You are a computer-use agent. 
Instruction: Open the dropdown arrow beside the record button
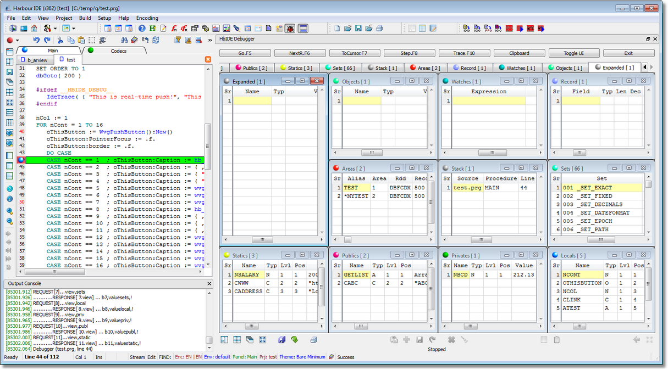pyautogui.click(x=17, y=40)
